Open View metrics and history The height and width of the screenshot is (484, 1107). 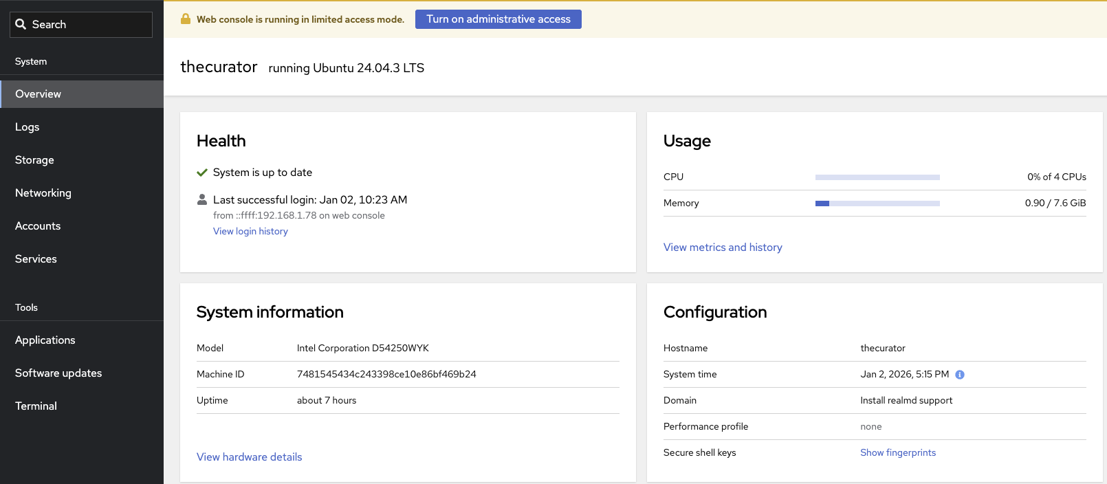tap(723, 247)
